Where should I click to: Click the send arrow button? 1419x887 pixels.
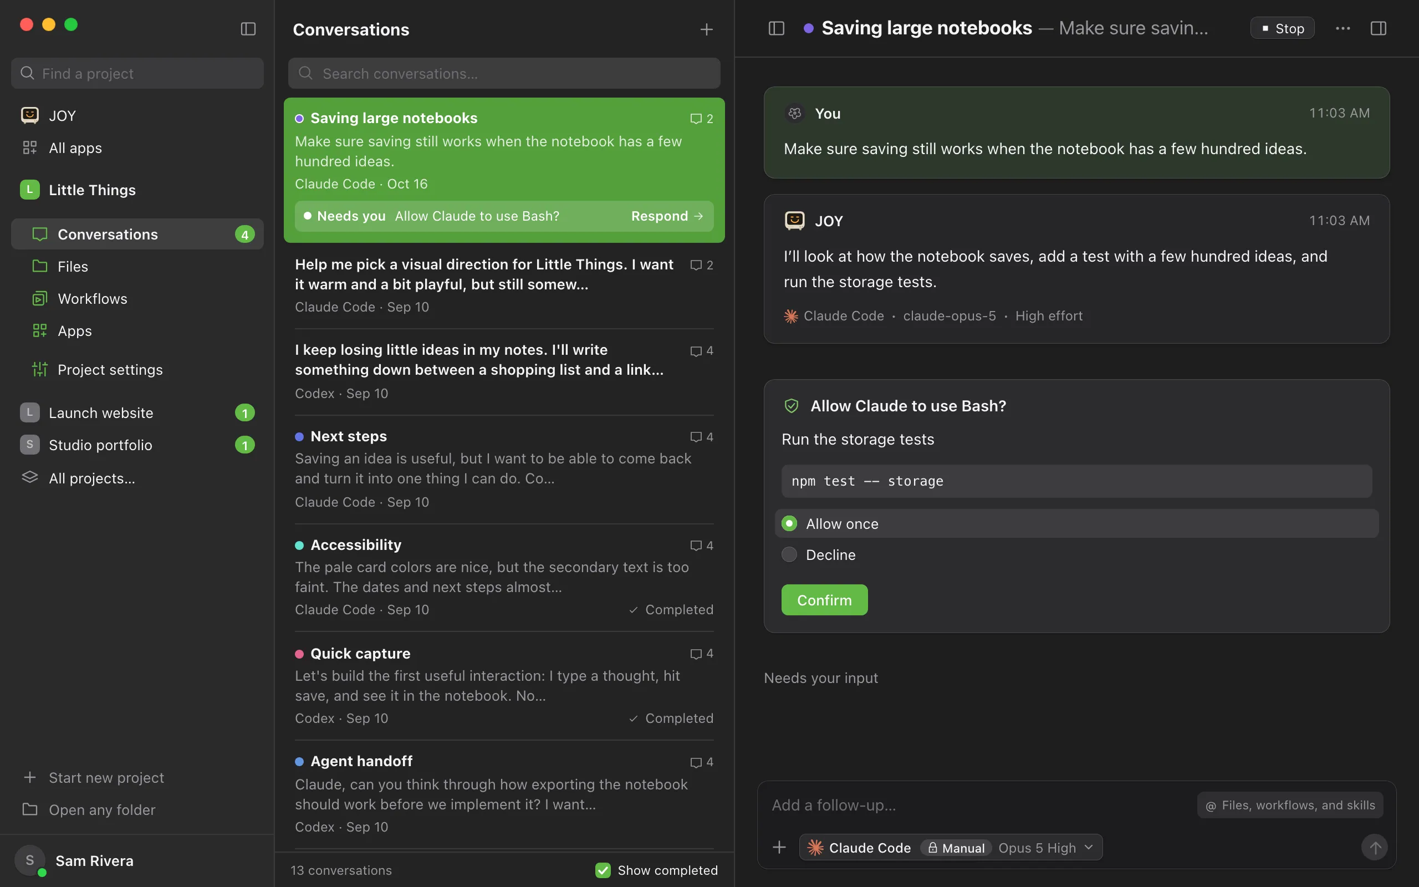1375,847
